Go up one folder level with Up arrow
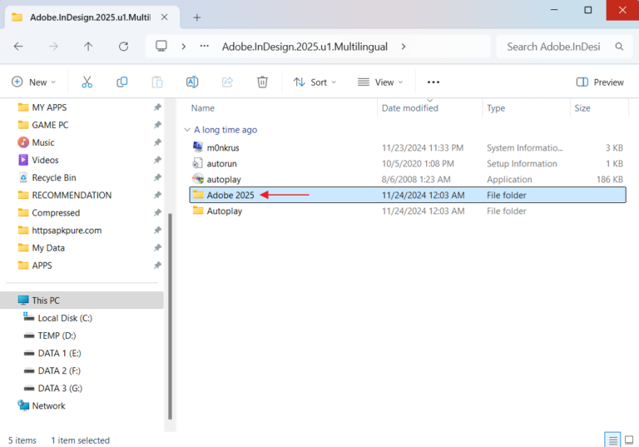Screen dimensions: 639x447 pos(88,47)
